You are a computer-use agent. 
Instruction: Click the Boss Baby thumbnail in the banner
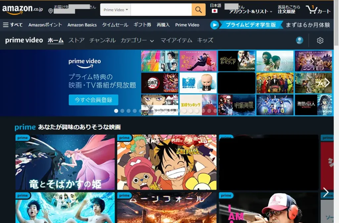[198, 83]
